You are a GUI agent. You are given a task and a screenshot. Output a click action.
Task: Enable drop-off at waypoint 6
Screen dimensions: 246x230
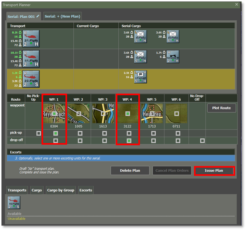pos(178,140)
